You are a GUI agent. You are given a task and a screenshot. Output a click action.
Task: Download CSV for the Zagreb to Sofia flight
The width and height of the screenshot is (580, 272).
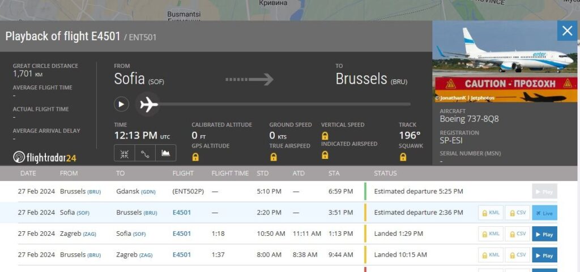pos(517,234)
